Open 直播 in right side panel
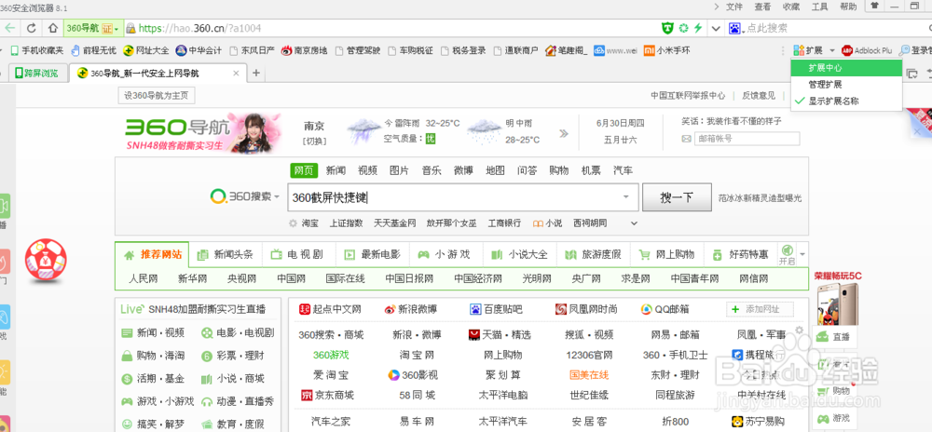932x432 pixels. click(x=834, y=336)
